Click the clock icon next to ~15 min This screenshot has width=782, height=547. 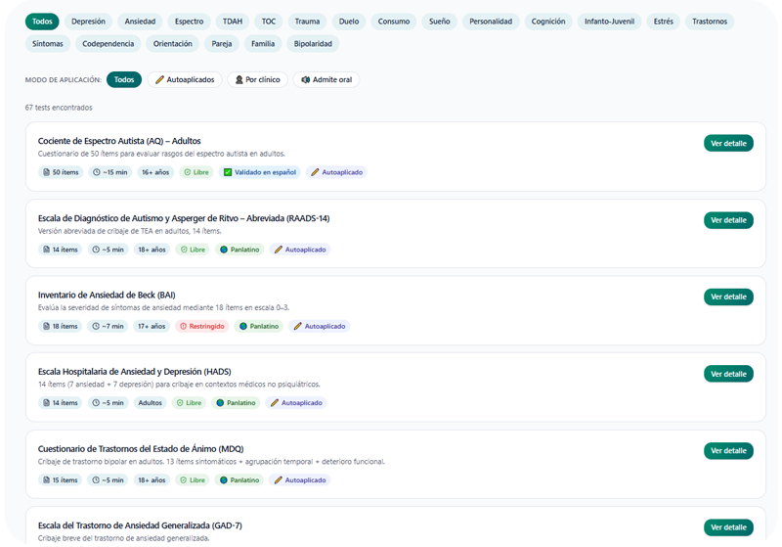point(97,172)
